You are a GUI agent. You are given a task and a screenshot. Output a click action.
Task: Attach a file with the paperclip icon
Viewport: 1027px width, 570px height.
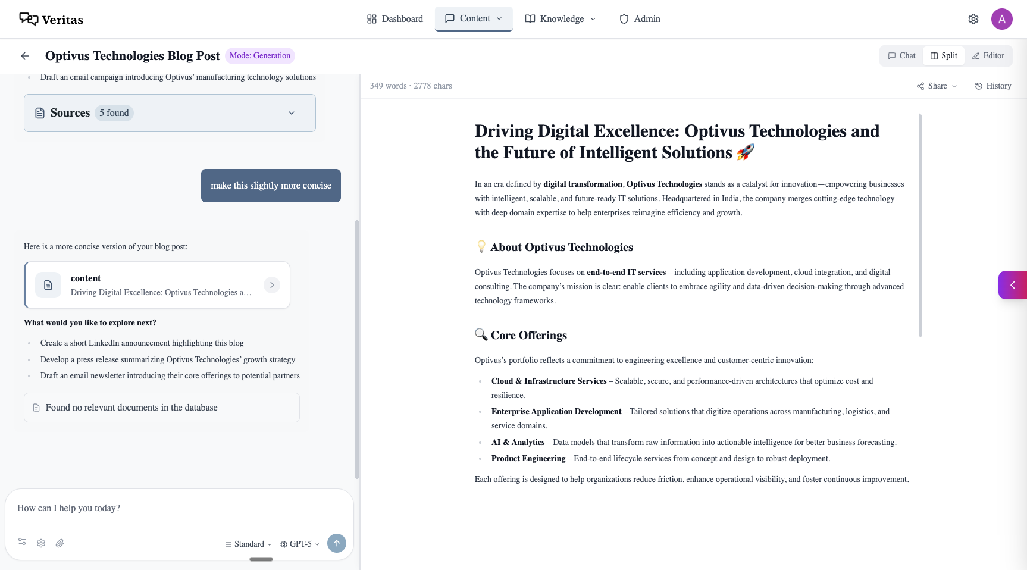(x=60, y=543)
